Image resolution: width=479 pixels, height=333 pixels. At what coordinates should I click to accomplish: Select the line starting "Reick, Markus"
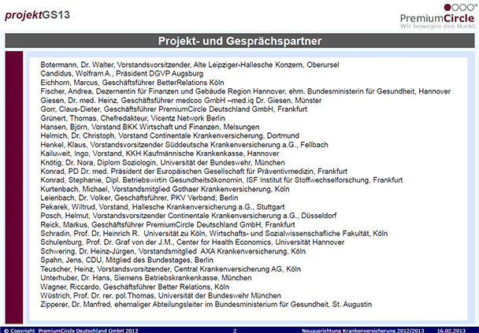(x=168, y=224)
